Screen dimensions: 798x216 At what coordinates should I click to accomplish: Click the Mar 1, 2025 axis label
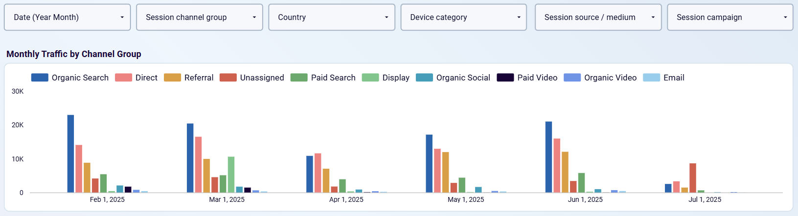pyautogui.click(x=227, y=199)
